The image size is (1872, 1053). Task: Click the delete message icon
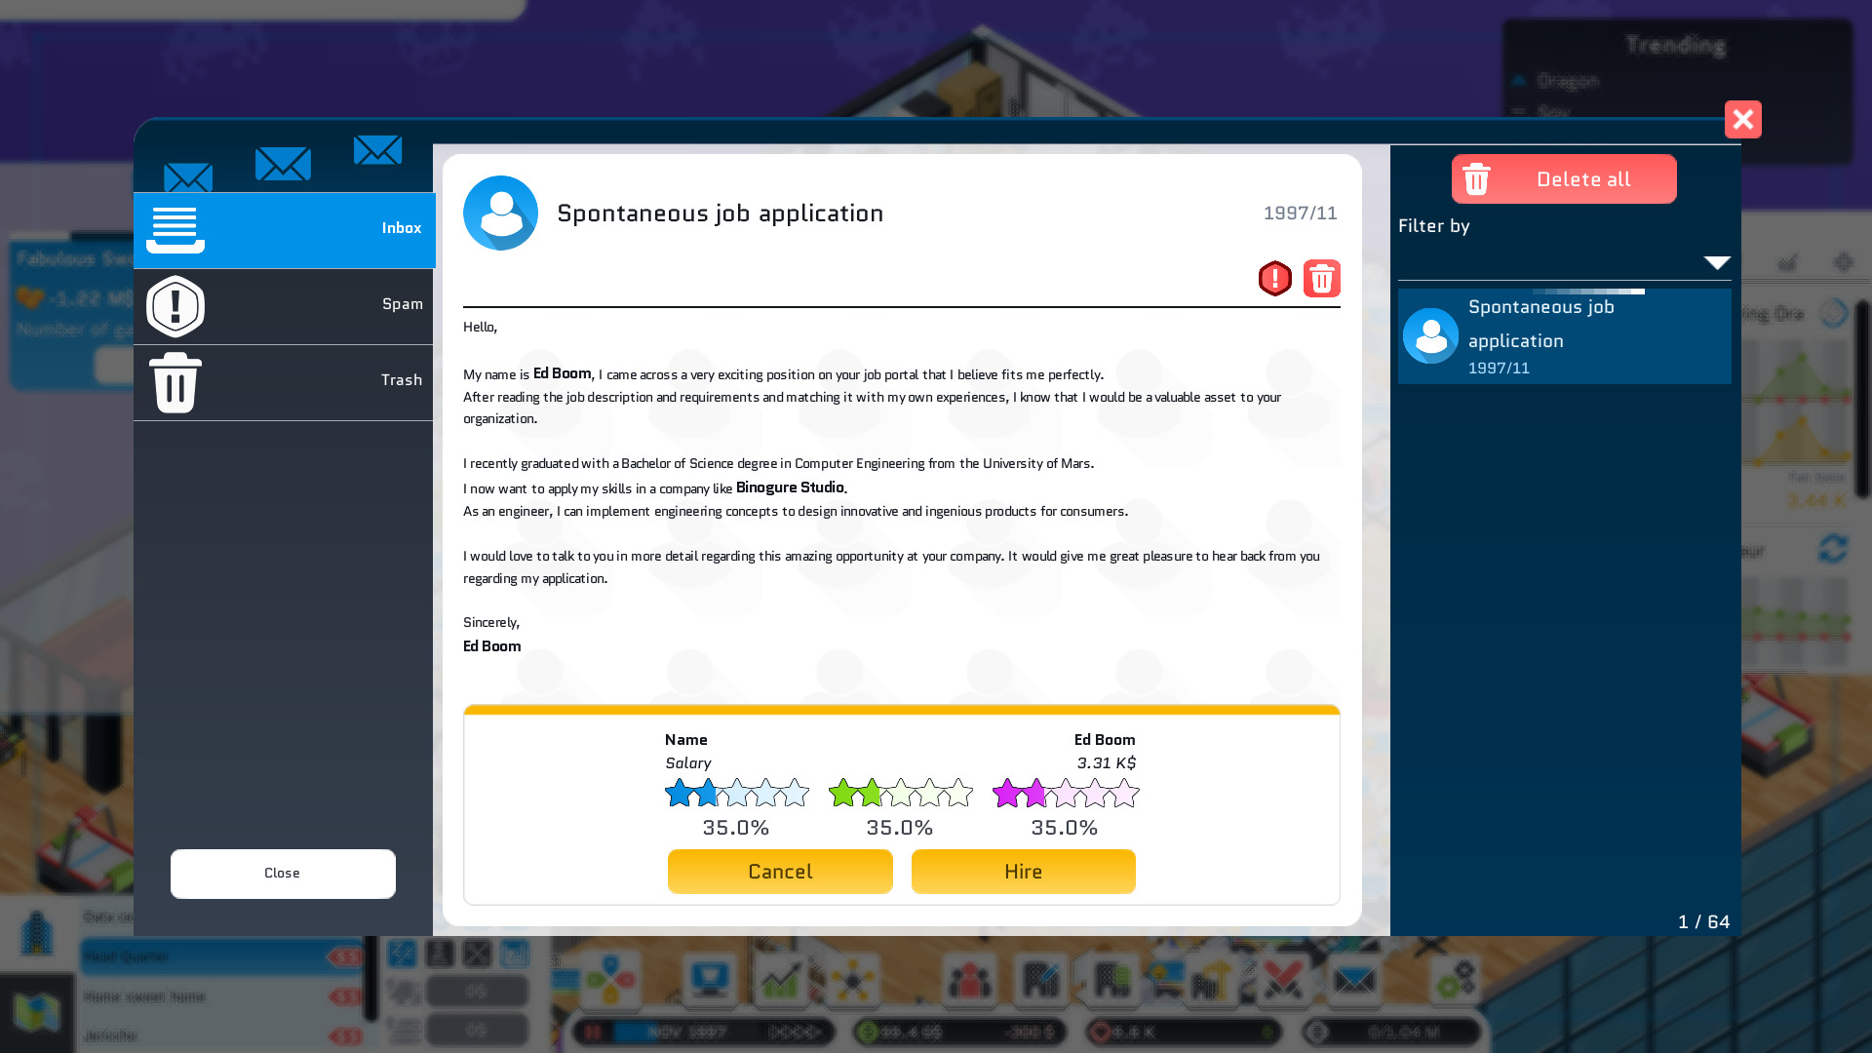pos(1320,279)
